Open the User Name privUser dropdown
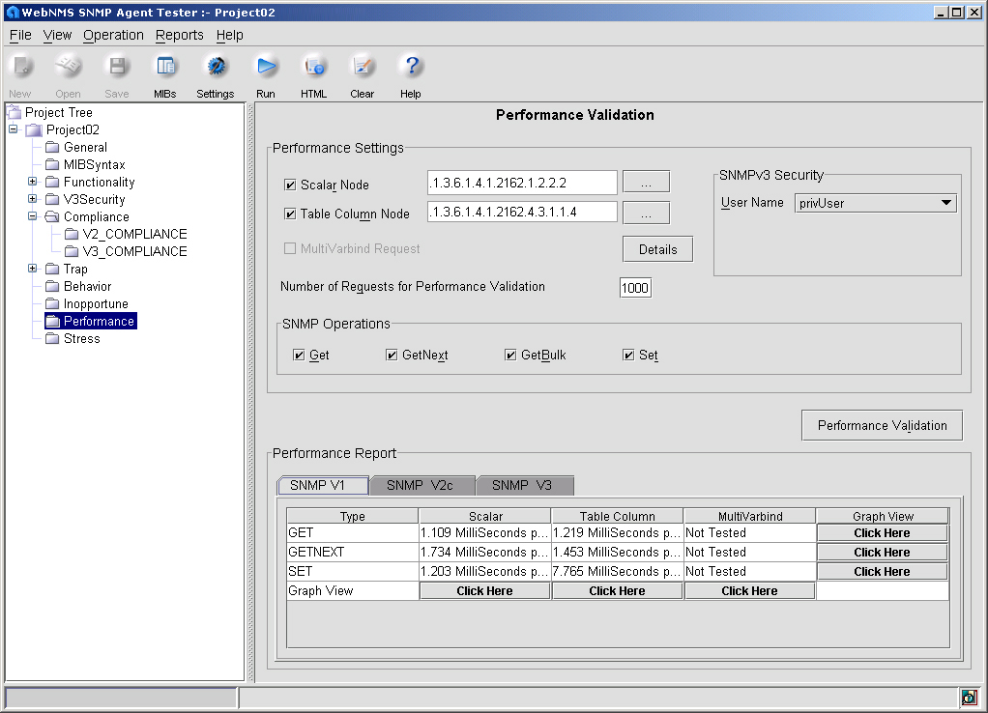 tap(876, 203)
